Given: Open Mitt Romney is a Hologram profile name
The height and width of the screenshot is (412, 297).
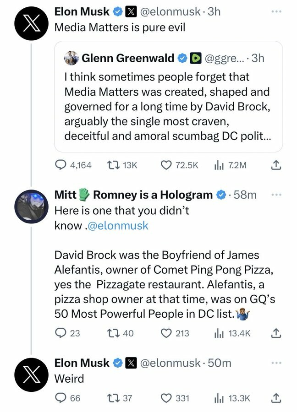Looking at the screenshot, I should pos(133,195).
